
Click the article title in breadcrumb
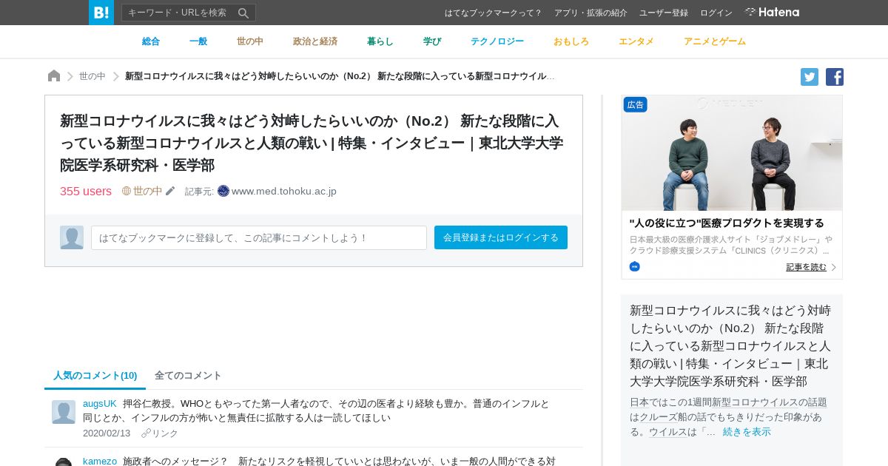point(340,76)
